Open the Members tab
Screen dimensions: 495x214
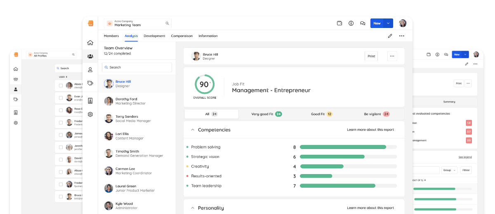111,36
